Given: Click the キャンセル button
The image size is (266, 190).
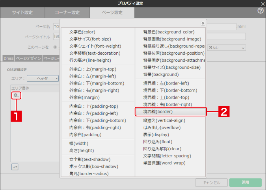Looking at the screenshot, I should [x=211, y=183].
